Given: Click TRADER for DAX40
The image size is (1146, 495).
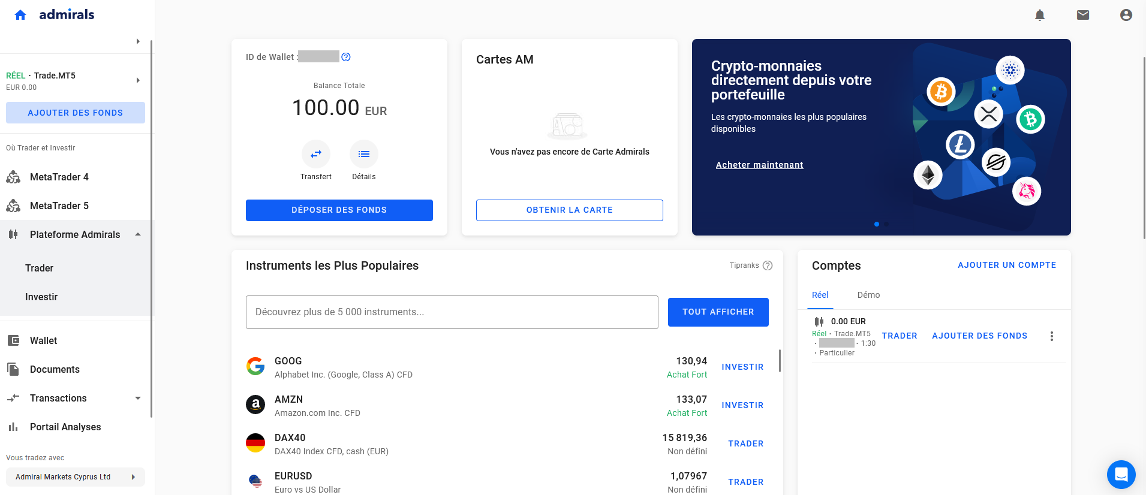Looking at the screenshot, I should click(x=746, y=443).
